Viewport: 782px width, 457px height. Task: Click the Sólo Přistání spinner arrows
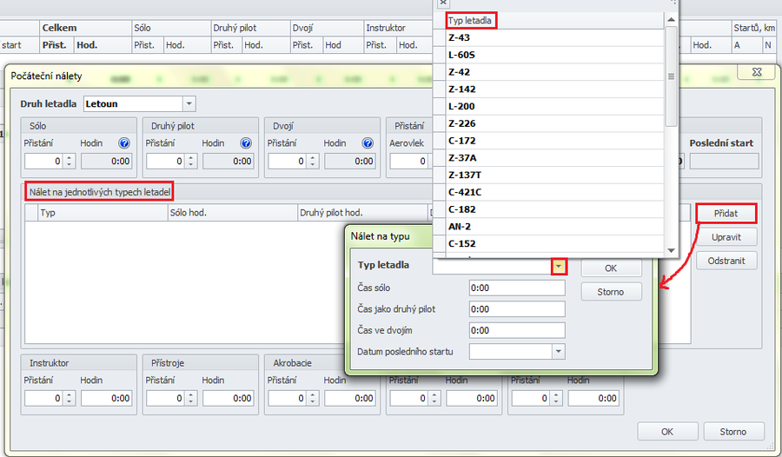tap(70, 161)
